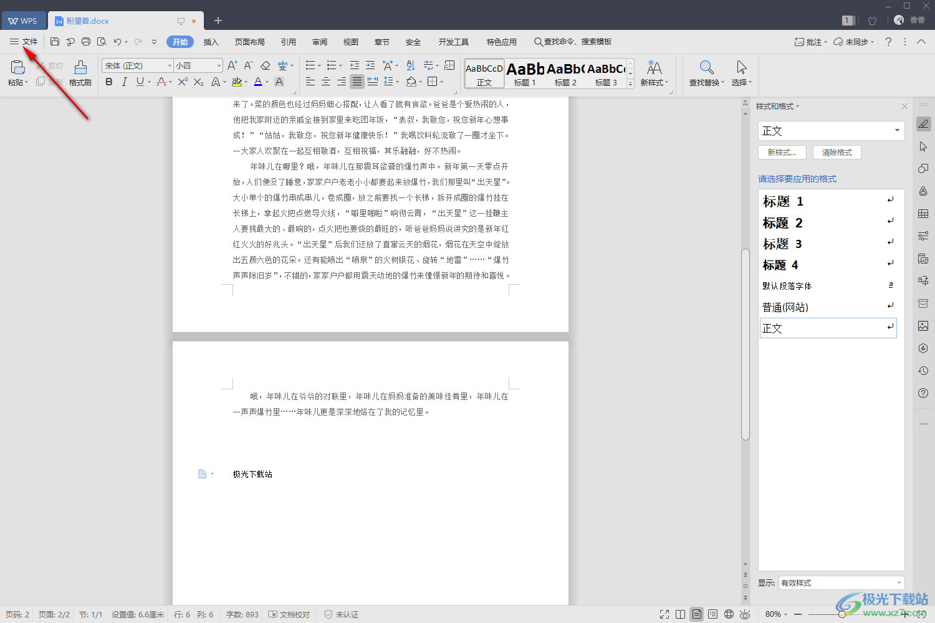This screenshot has height=623, width=935.
Task: Click the Print icon in quick toolbar
Action: click(x=86, y=42)
